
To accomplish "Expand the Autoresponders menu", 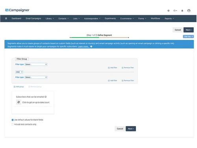I will (92, 19).
